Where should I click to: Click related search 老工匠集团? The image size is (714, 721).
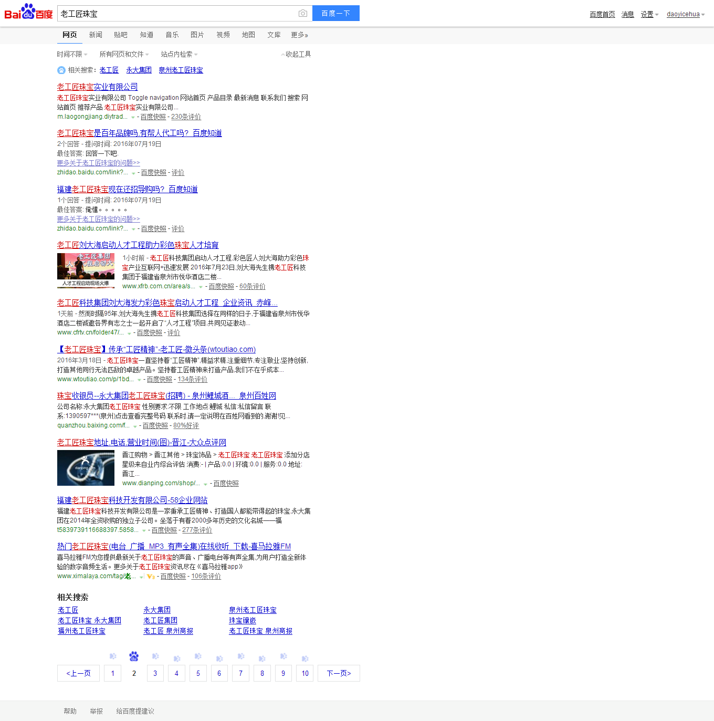[x=160, y=620]
